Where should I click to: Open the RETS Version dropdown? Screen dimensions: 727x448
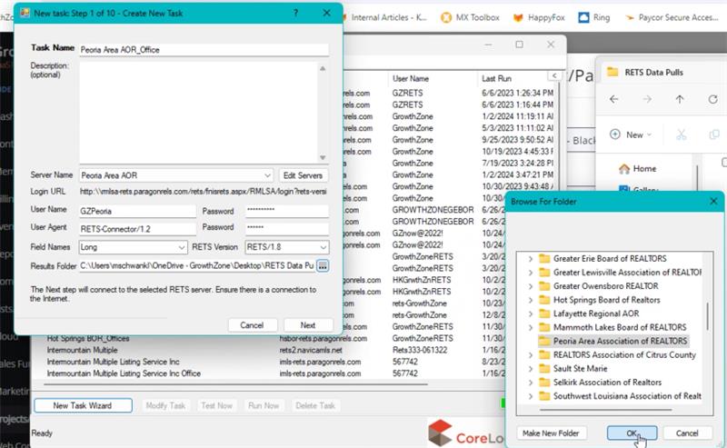(322, 246)
